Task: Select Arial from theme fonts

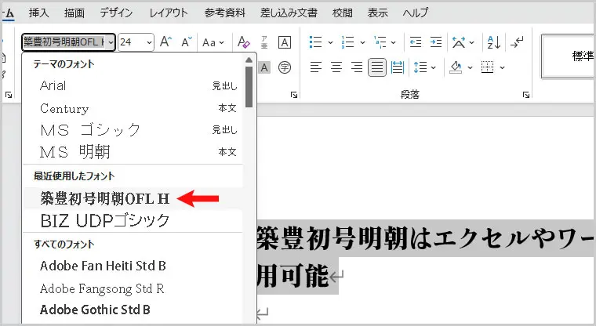Action: [x=133, y=86]
